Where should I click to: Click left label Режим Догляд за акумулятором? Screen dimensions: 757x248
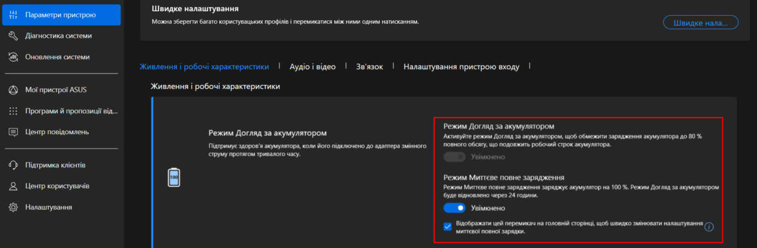coord(267,133)
